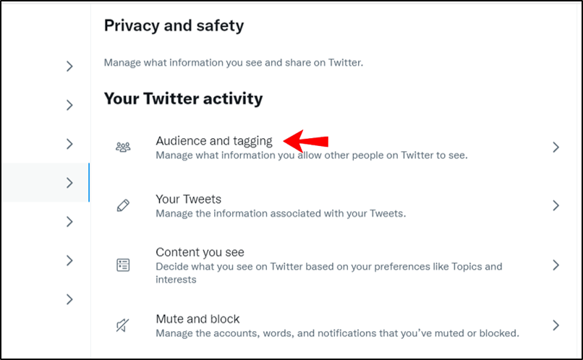Expand Your Tweets using its right chevron

point(556,206)
